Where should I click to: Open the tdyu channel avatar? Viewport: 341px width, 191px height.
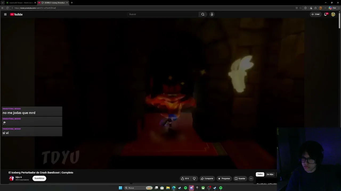tap(11, 178)
